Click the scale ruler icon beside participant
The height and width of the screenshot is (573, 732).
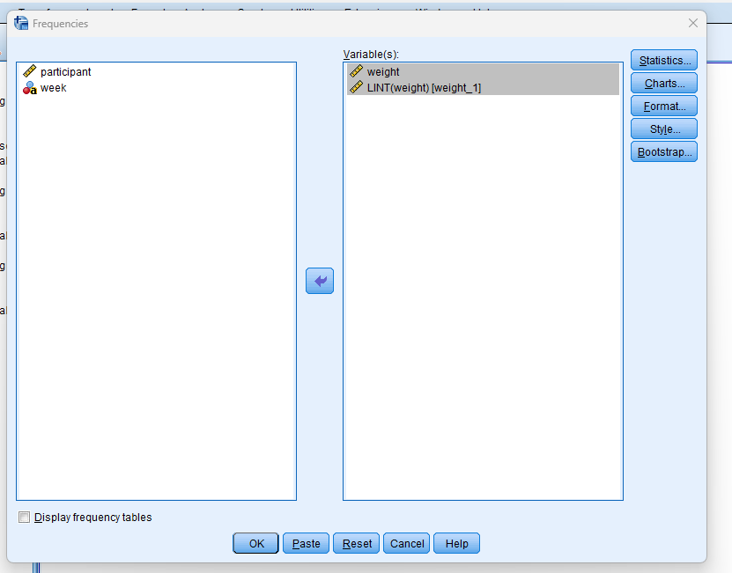click(29, 72)
